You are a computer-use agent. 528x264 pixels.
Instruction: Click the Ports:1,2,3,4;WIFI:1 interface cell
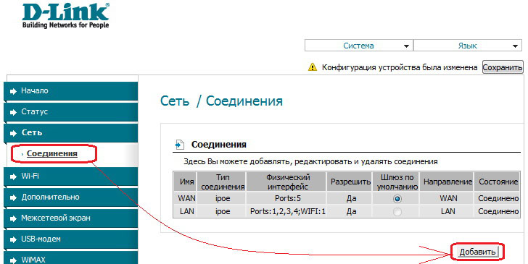[287, 211]
